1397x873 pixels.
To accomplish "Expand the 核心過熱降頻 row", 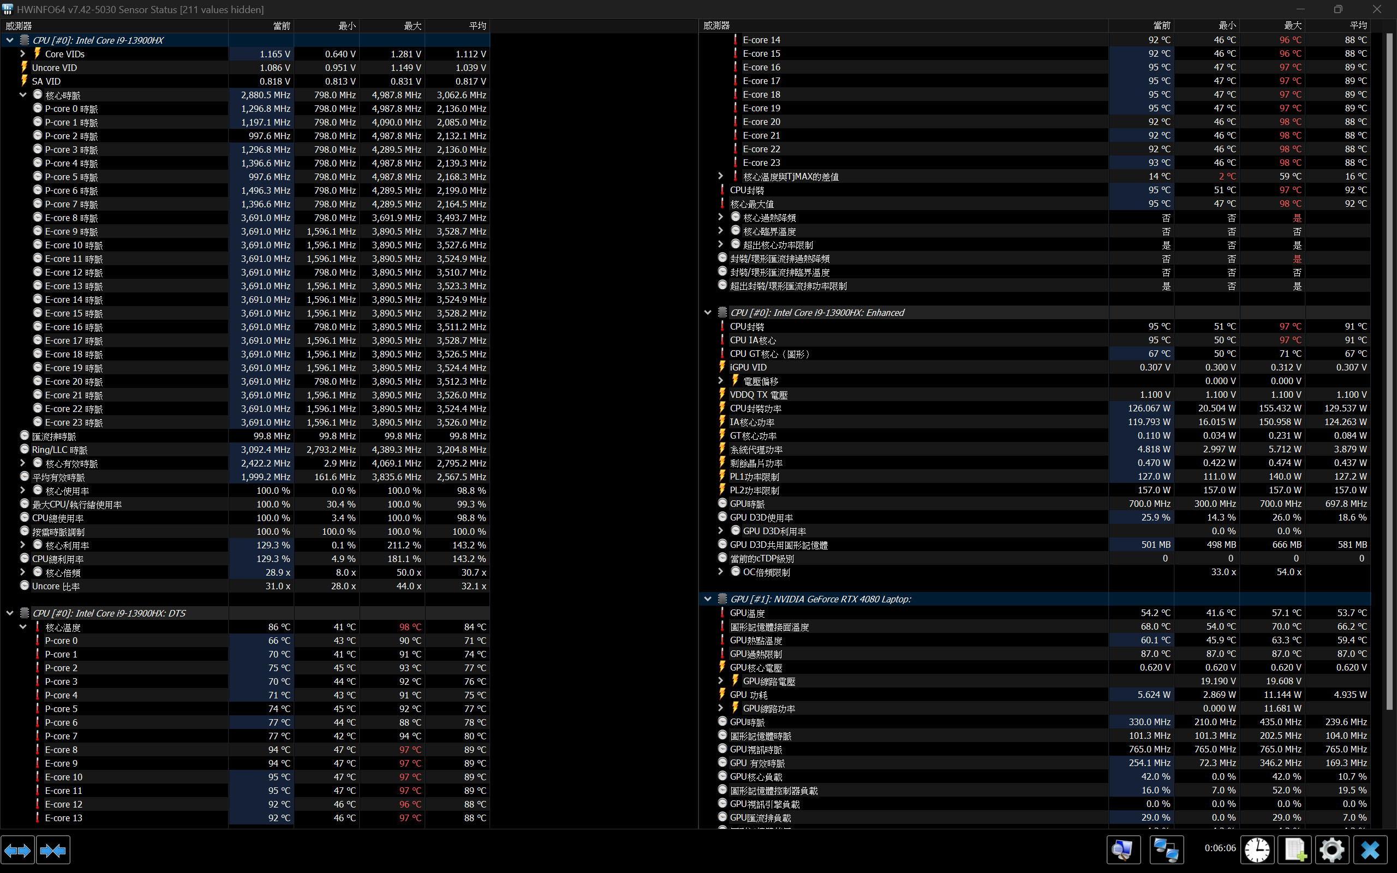I will 720,217.
